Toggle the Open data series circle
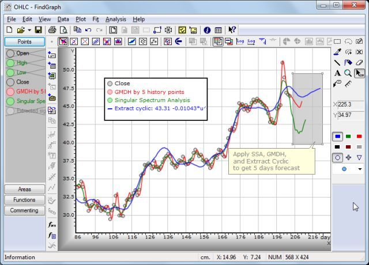The width and height of the screenshot is (369, 265). pyautogui.click(x=10, y=54)
